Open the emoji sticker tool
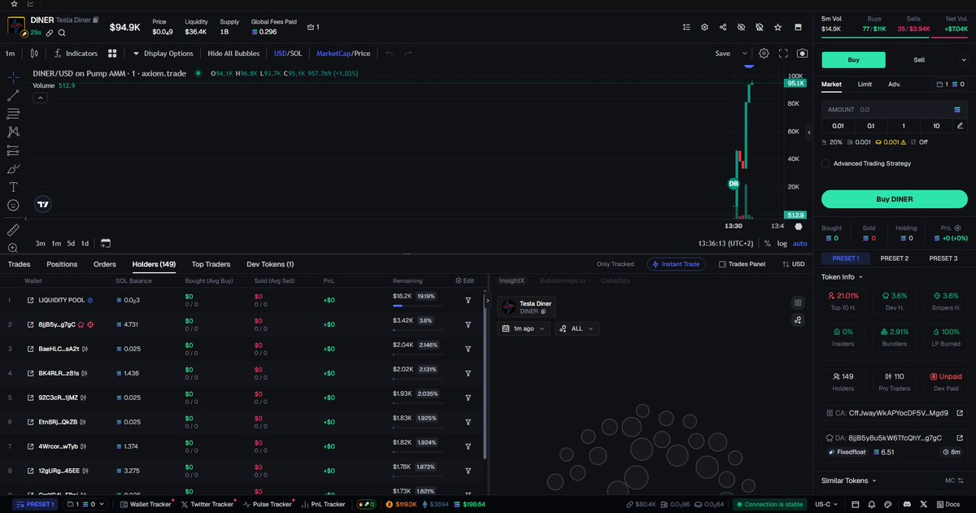The width and height of the screenshot is (976, 513). point(13,206)
